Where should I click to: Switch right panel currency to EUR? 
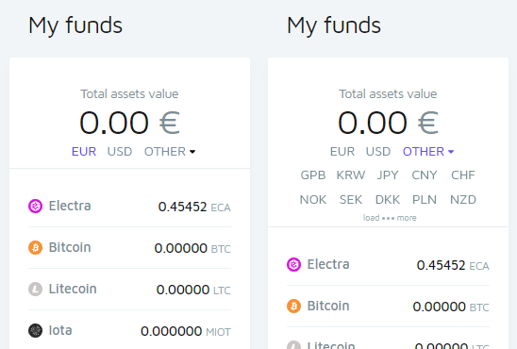pos(342,152)
